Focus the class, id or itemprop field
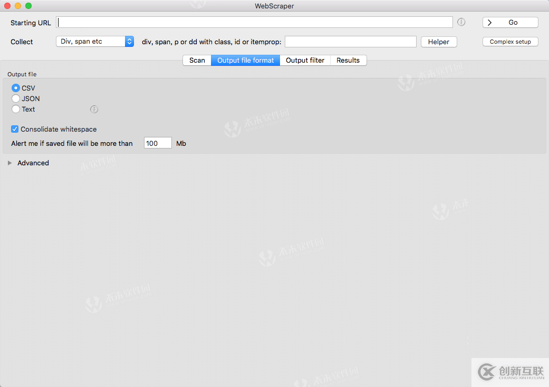 pyautogui.click(x=350, y=42)
